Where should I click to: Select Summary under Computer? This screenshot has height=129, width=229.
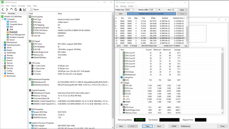(x=13, y=22)
